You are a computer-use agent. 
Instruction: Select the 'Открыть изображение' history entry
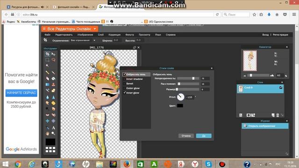pyautogui.click(x=265, y=126)
